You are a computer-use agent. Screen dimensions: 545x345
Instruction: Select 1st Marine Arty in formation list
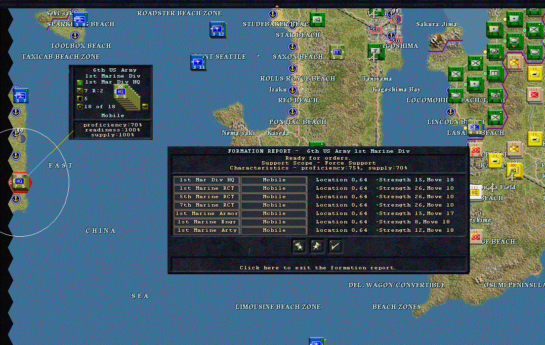[207, 230]
